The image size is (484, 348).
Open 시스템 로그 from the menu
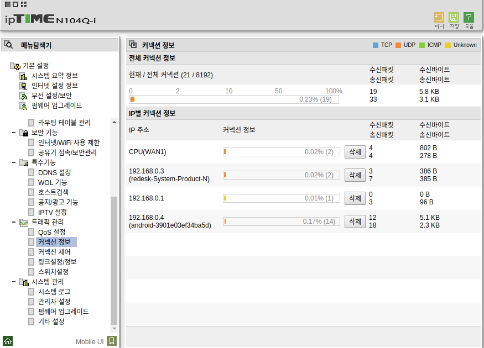(x=54, y=292)
